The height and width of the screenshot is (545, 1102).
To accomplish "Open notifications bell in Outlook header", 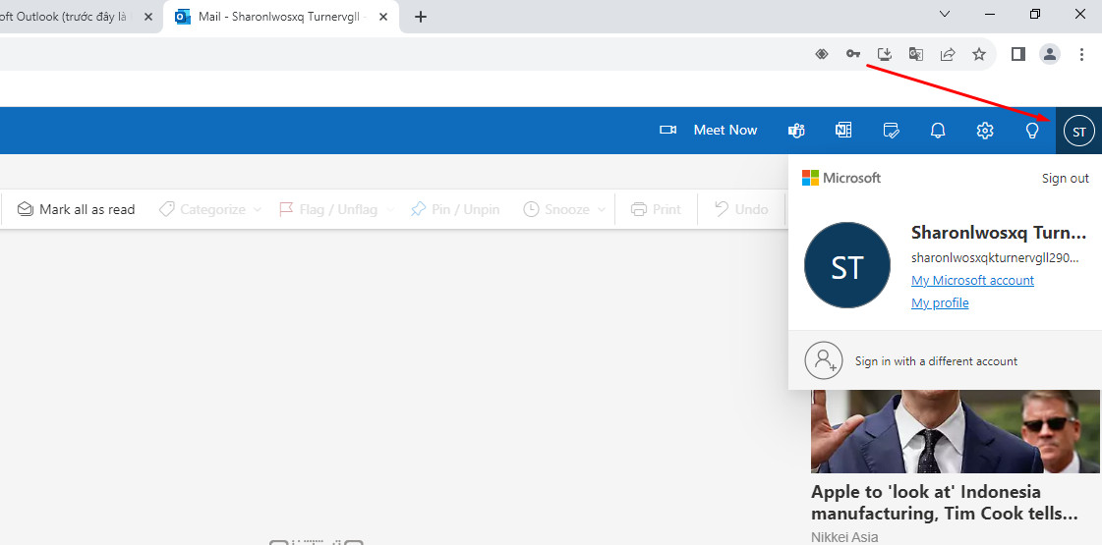I will pos(938,130).
